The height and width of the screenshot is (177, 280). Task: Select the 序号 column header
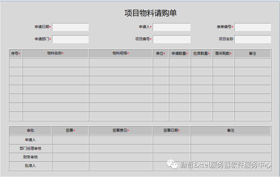pyautogui.click(x=16, y=54)
